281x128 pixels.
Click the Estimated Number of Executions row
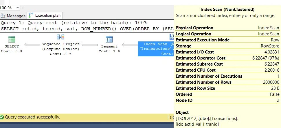[227, 76]
